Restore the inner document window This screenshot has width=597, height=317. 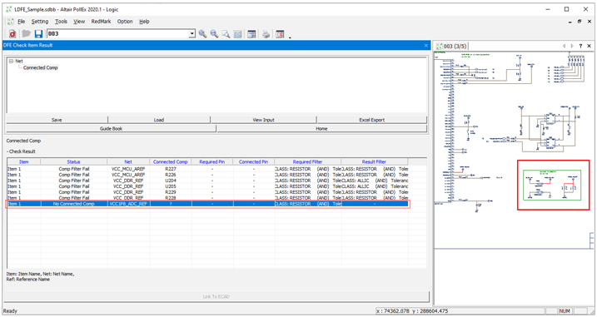pyautogui.click(x=580, y=22)
